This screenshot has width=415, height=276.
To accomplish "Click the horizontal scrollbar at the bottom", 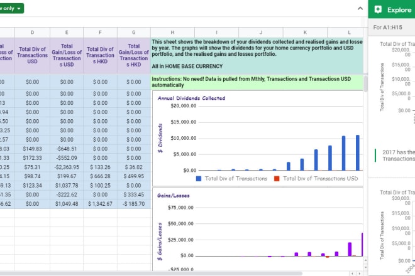I will tap(151, 273).
